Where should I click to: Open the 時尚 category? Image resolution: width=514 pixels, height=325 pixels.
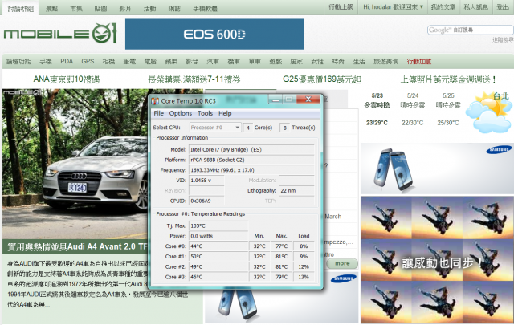point(338,61)
